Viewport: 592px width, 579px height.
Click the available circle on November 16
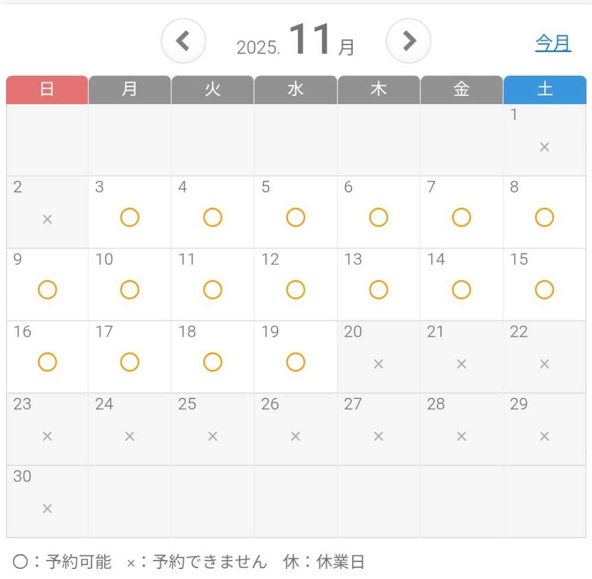coord(47,362)
